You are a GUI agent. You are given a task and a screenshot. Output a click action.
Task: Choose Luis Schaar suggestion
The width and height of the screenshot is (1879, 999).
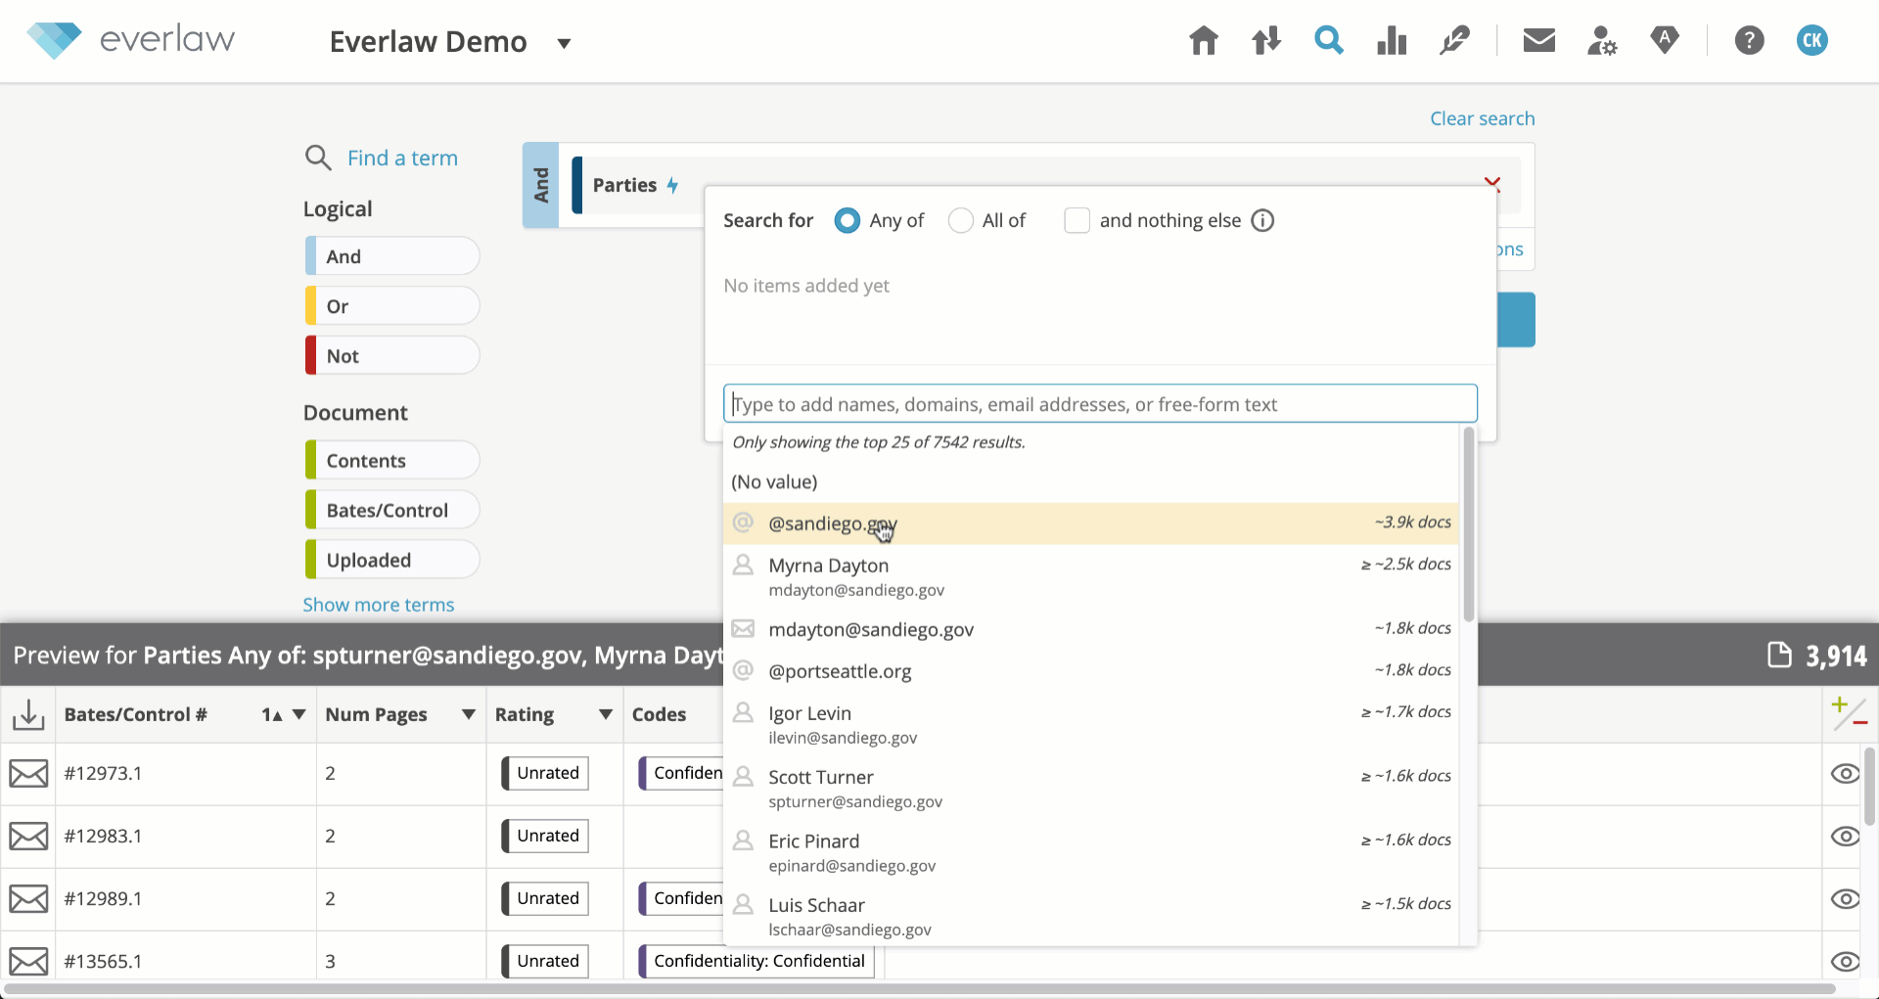1090,916
